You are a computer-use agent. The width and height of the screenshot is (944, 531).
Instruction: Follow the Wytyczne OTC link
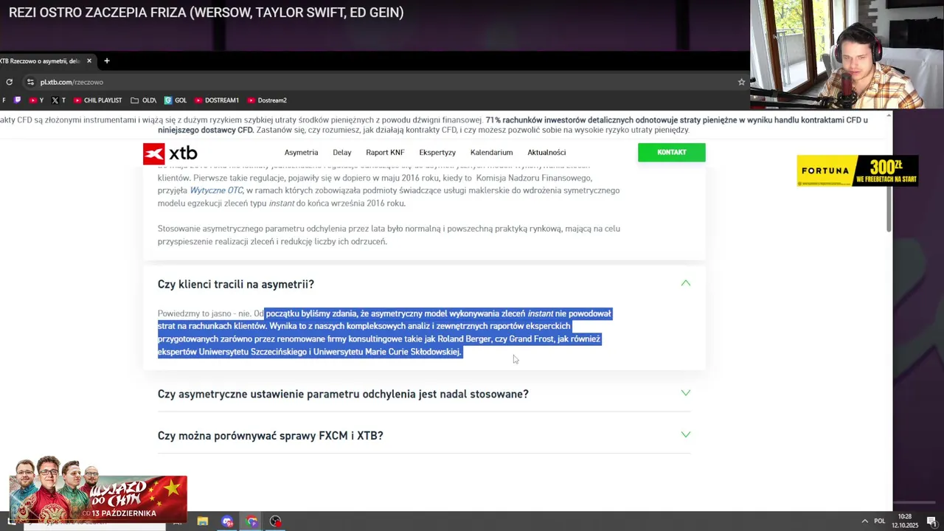pyautogui.click(x=216, y=190)
